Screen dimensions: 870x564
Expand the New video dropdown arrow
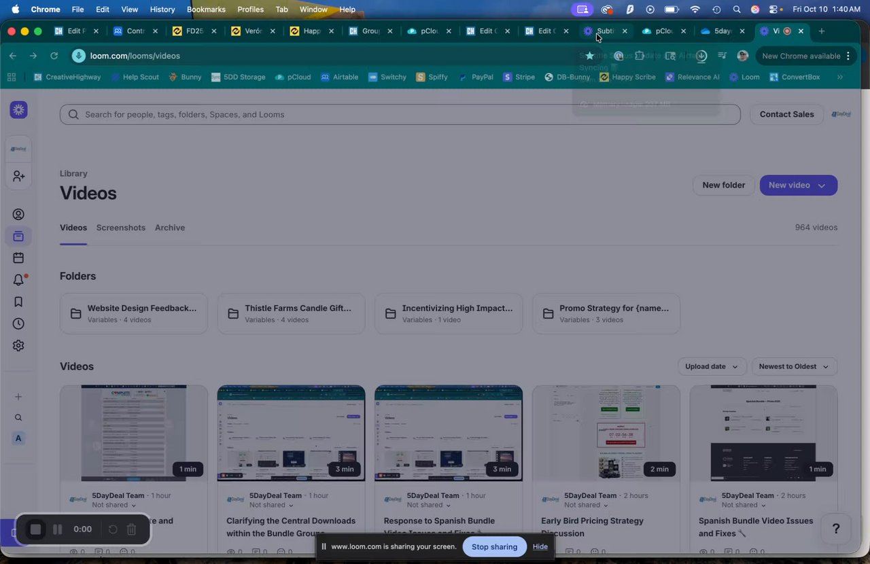(822, 186)
